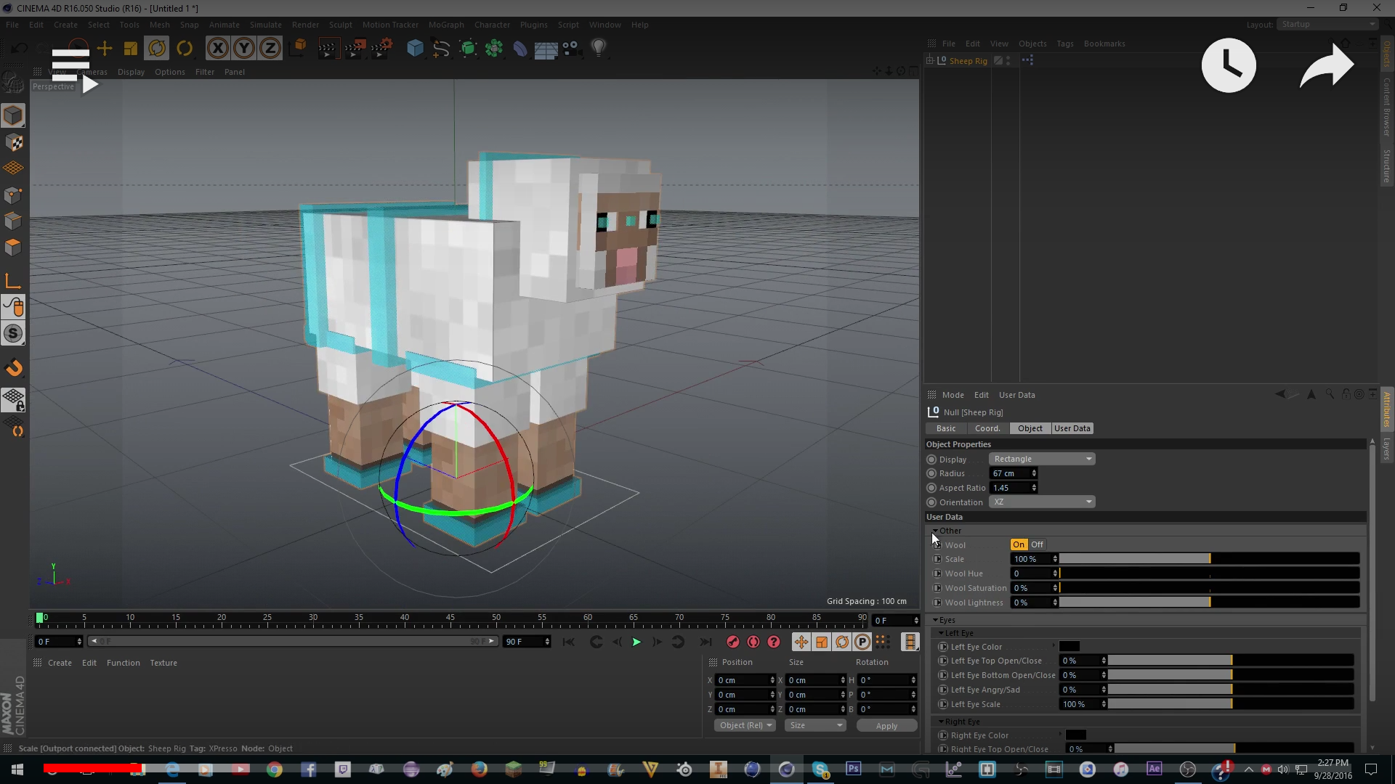Toggle Parameter keyframe recording P button

pos(862,642)
